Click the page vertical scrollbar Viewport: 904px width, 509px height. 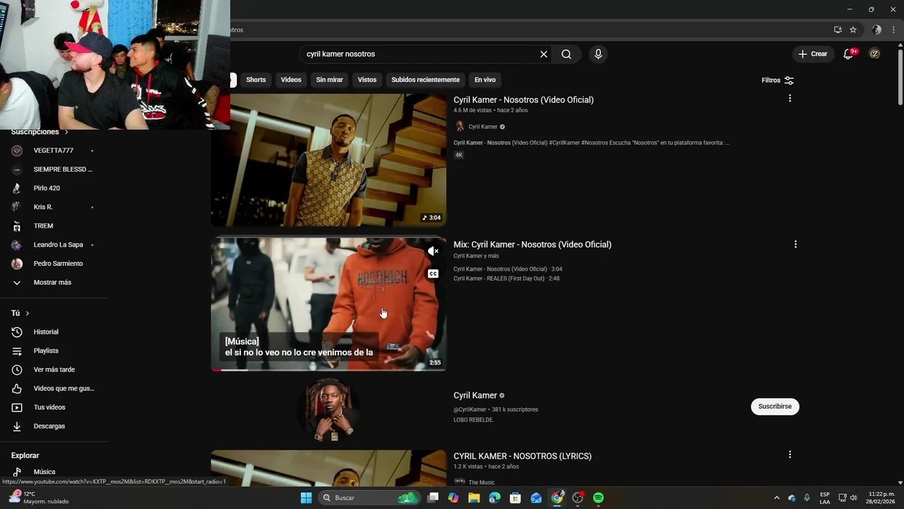tap(900, 76)
